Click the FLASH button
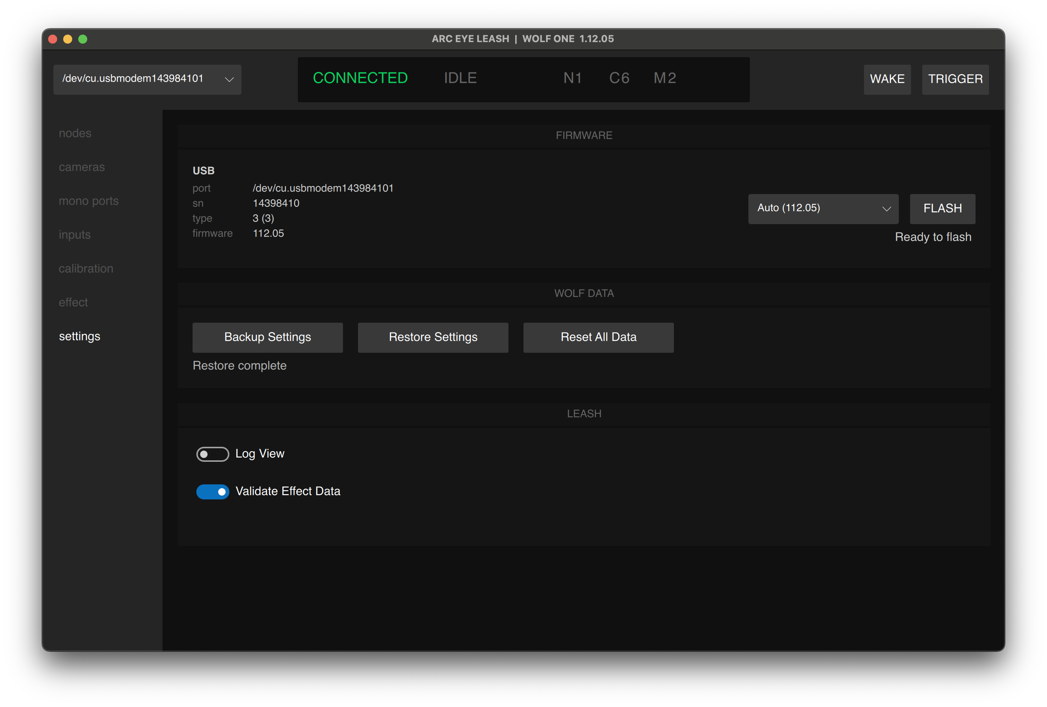The image size is (1047, 707). (942, 209)
